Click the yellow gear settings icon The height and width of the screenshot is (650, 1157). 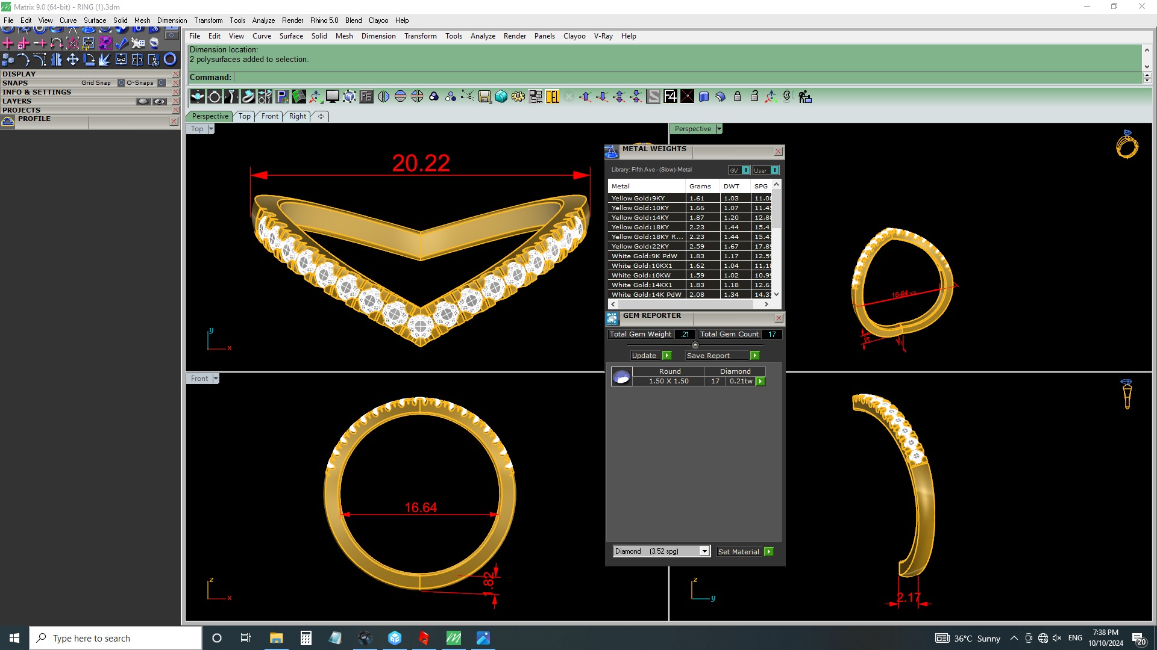(x=518, y=97)
